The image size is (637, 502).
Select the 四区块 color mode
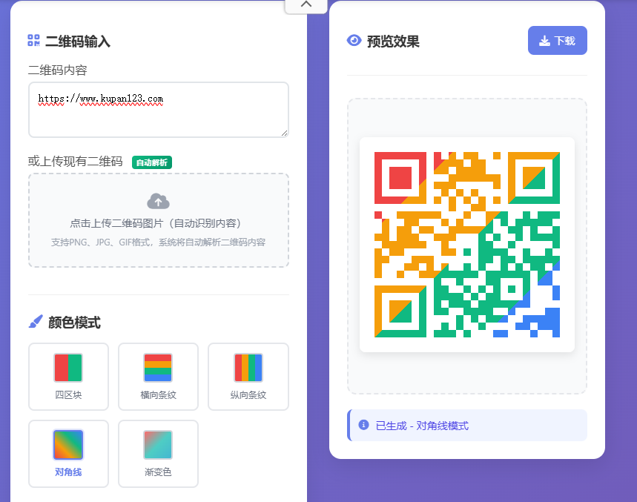click(68, 377)
